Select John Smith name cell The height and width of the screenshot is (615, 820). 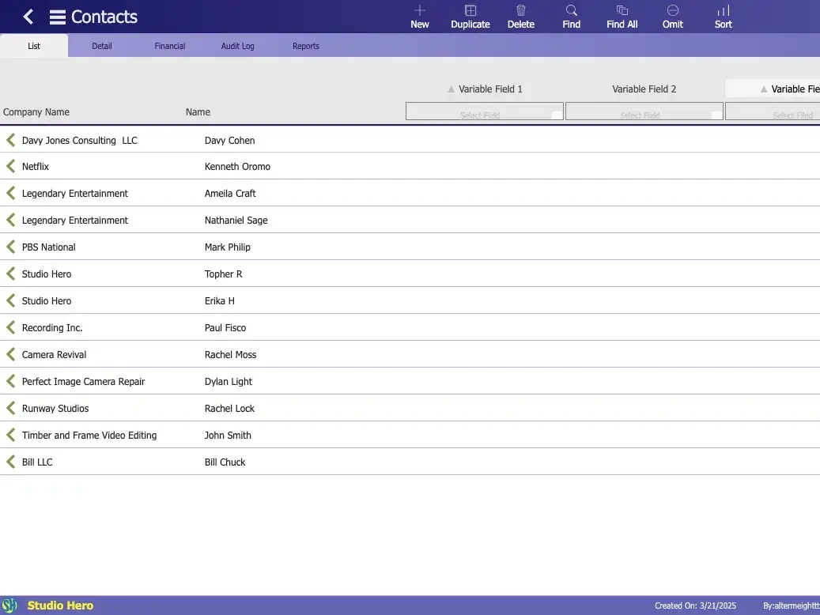(x=228, y=435)
